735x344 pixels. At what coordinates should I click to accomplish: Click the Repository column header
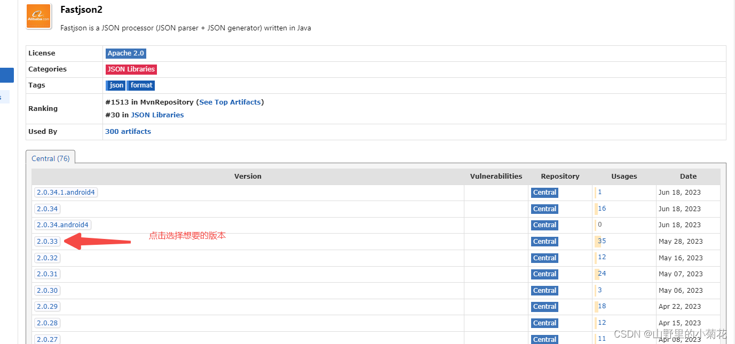[x=560, y=177]
